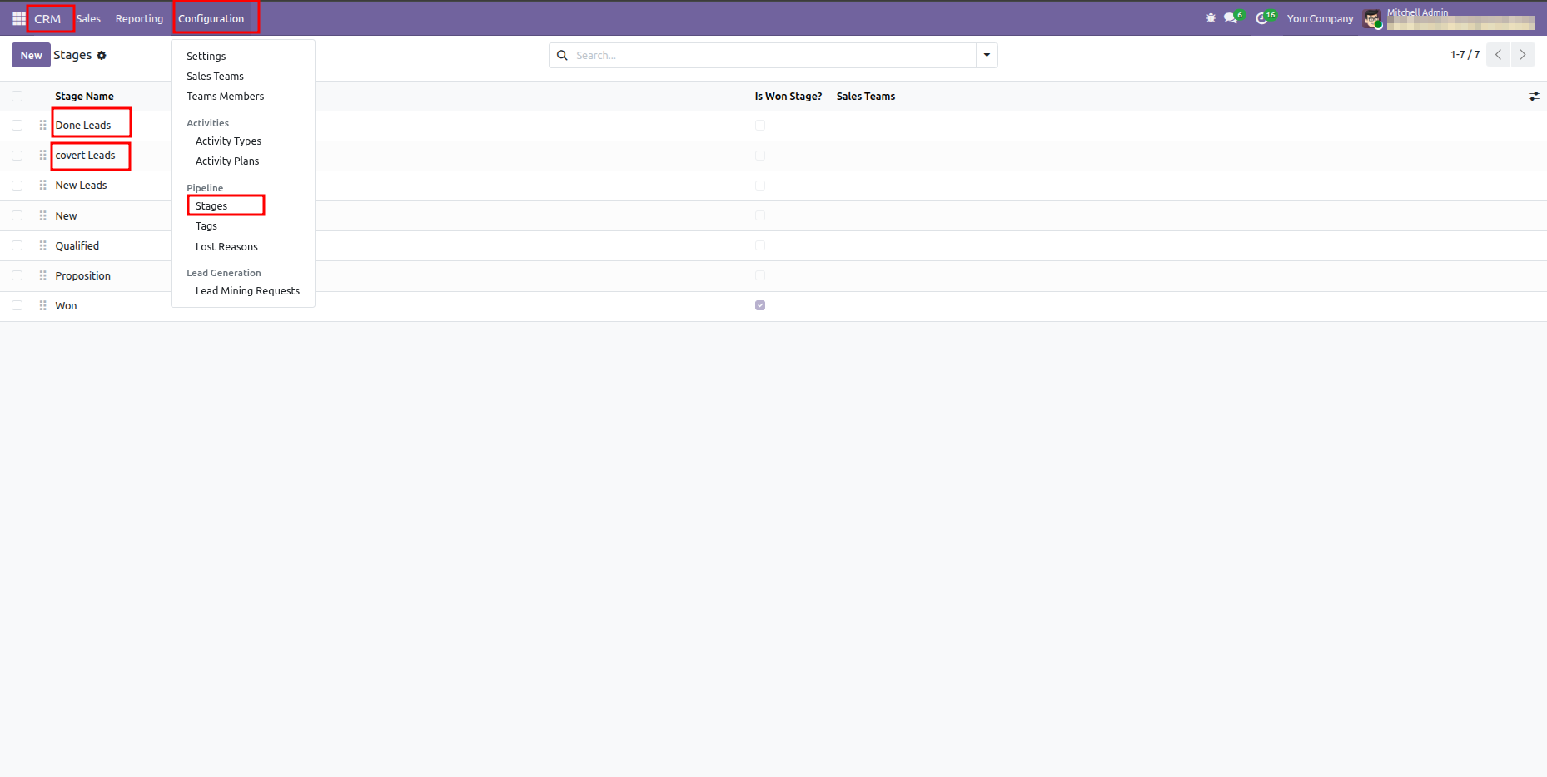Sort by the Stage Name column header

[x=84, y=97]
